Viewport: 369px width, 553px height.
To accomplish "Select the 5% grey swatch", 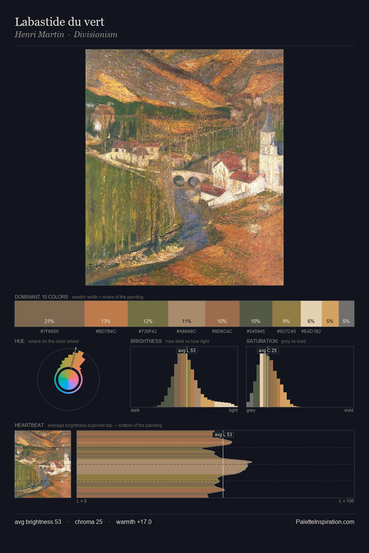I will 346,314.
